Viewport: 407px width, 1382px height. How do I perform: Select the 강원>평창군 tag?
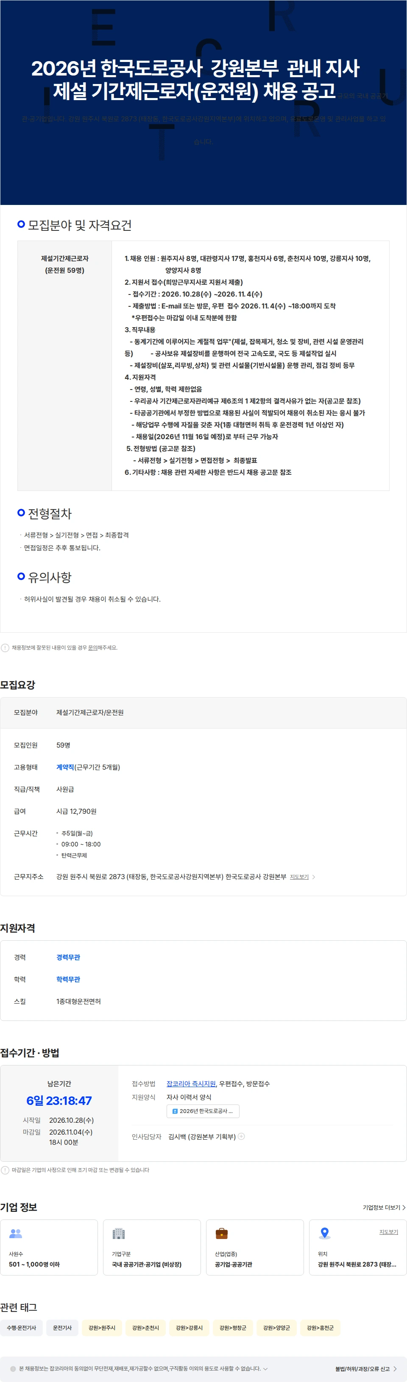pos(233,1328)
